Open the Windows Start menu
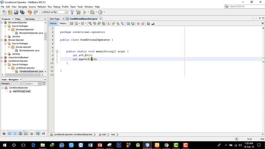 [x=5, y=145]
